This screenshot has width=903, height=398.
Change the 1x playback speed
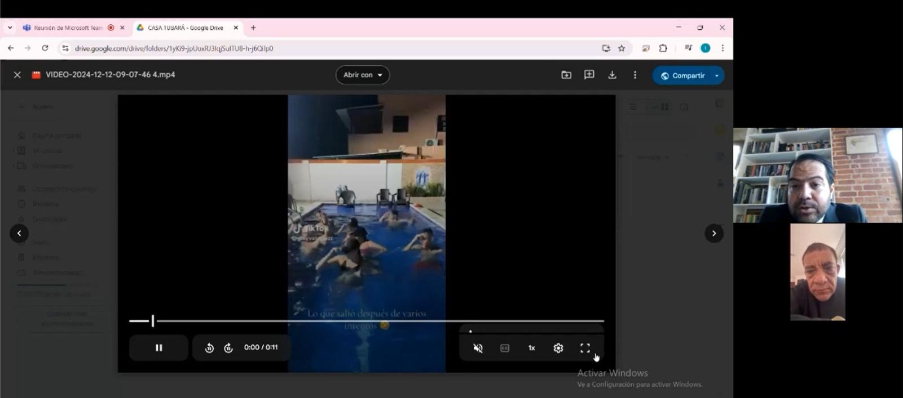tap(531, 348)
